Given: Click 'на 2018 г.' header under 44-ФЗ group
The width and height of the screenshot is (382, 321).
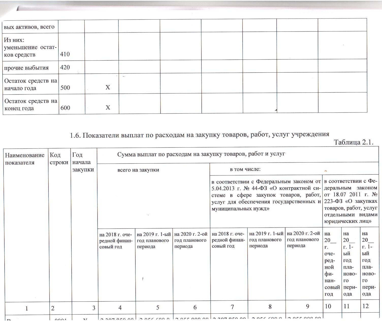Looking at the screenshot, I should coord(228,240).
